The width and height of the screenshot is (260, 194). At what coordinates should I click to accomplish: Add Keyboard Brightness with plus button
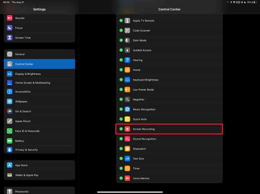coord(121,80)
